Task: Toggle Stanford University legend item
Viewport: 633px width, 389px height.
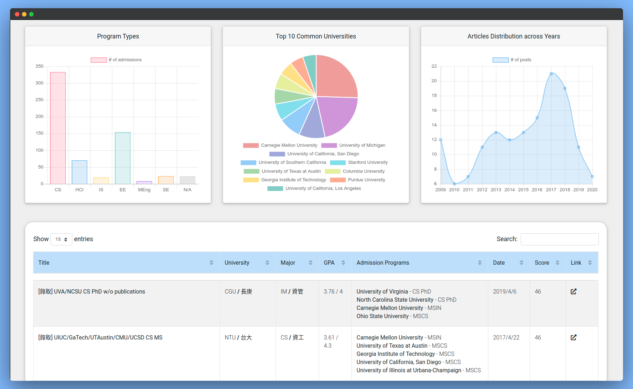Action: [x=359, y=162]
